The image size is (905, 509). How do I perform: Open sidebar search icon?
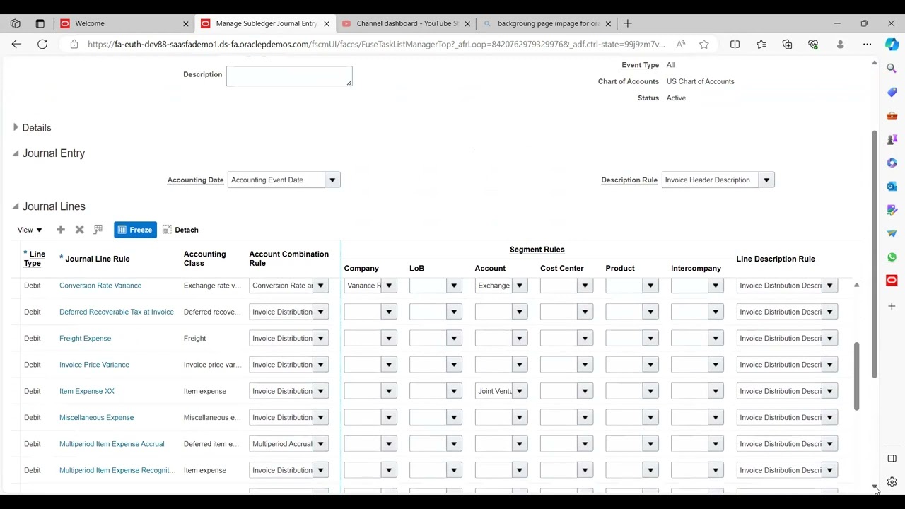pyautogui.click(x=892, y=69)
